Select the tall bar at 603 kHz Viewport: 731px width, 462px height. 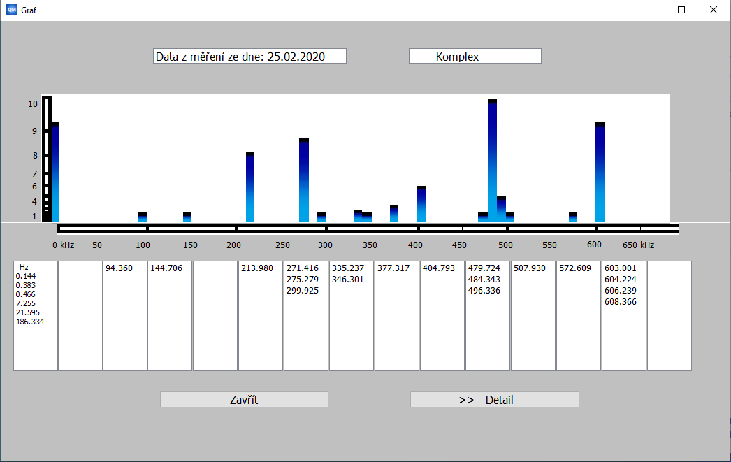coord(600,173)
